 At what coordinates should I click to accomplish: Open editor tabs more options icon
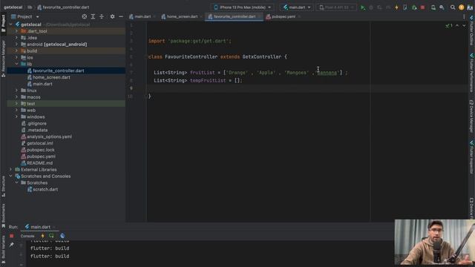click(464, 16)
